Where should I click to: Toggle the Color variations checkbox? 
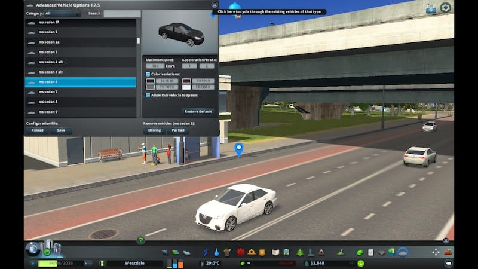point(148,74)
